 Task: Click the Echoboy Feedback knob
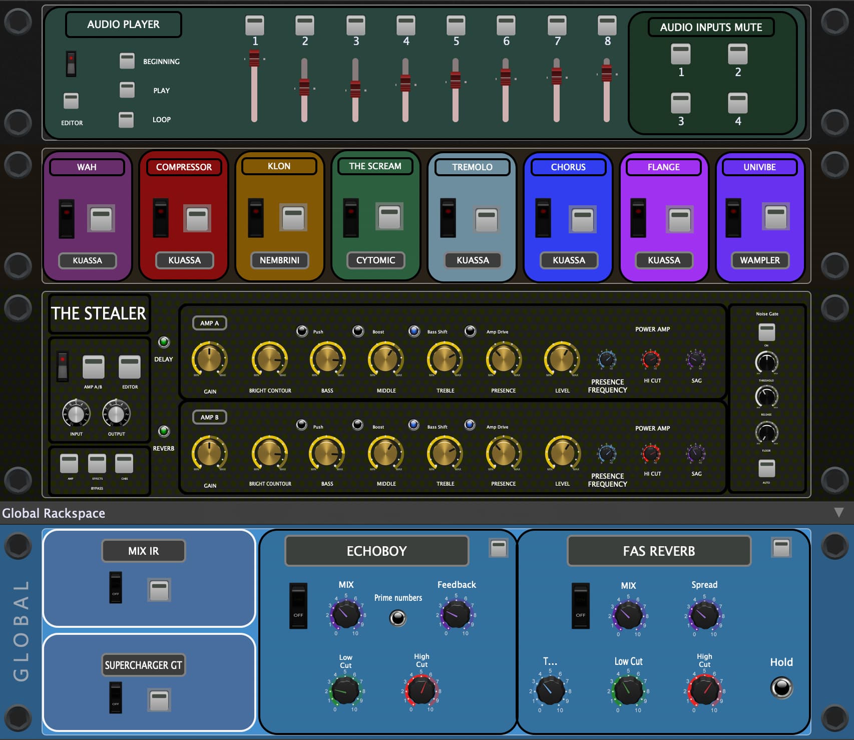point(456,615)
